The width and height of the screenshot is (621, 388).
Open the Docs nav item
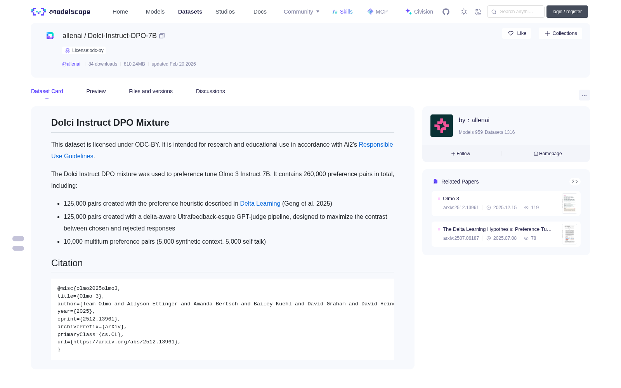(260, 12)
